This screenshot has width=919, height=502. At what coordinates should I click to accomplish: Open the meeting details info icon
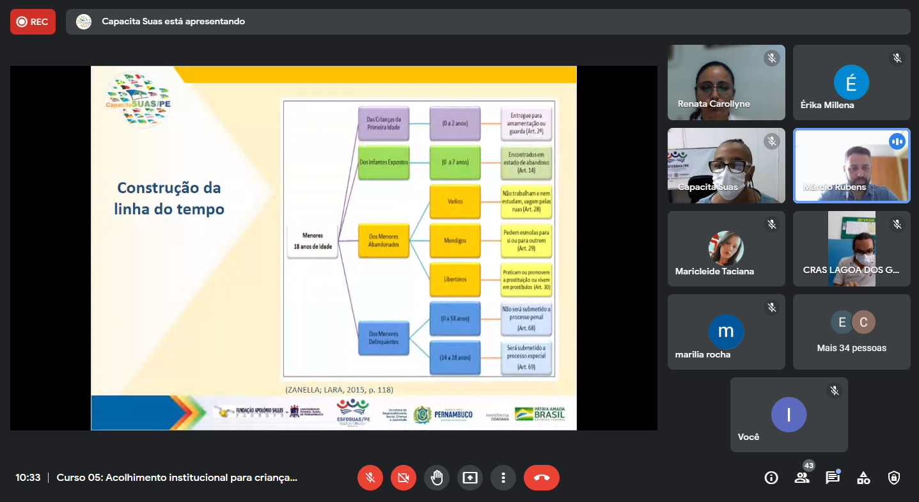coord(771,478)
